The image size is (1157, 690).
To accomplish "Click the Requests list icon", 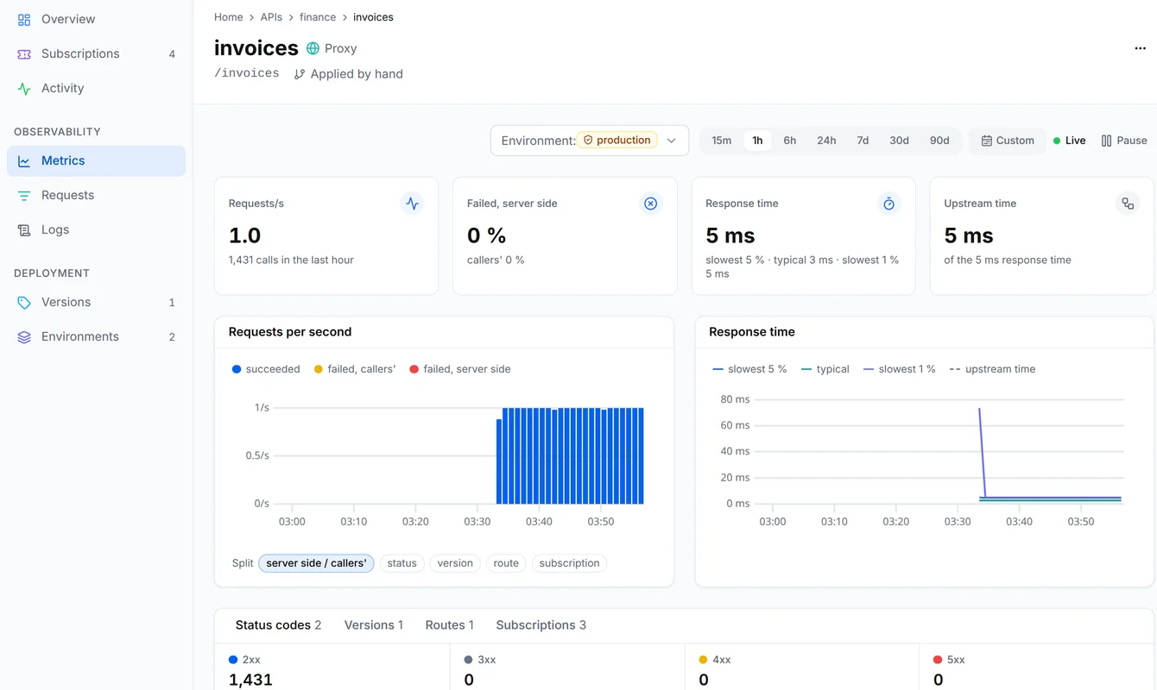I will pyautogui.click(x=24, y=195).
